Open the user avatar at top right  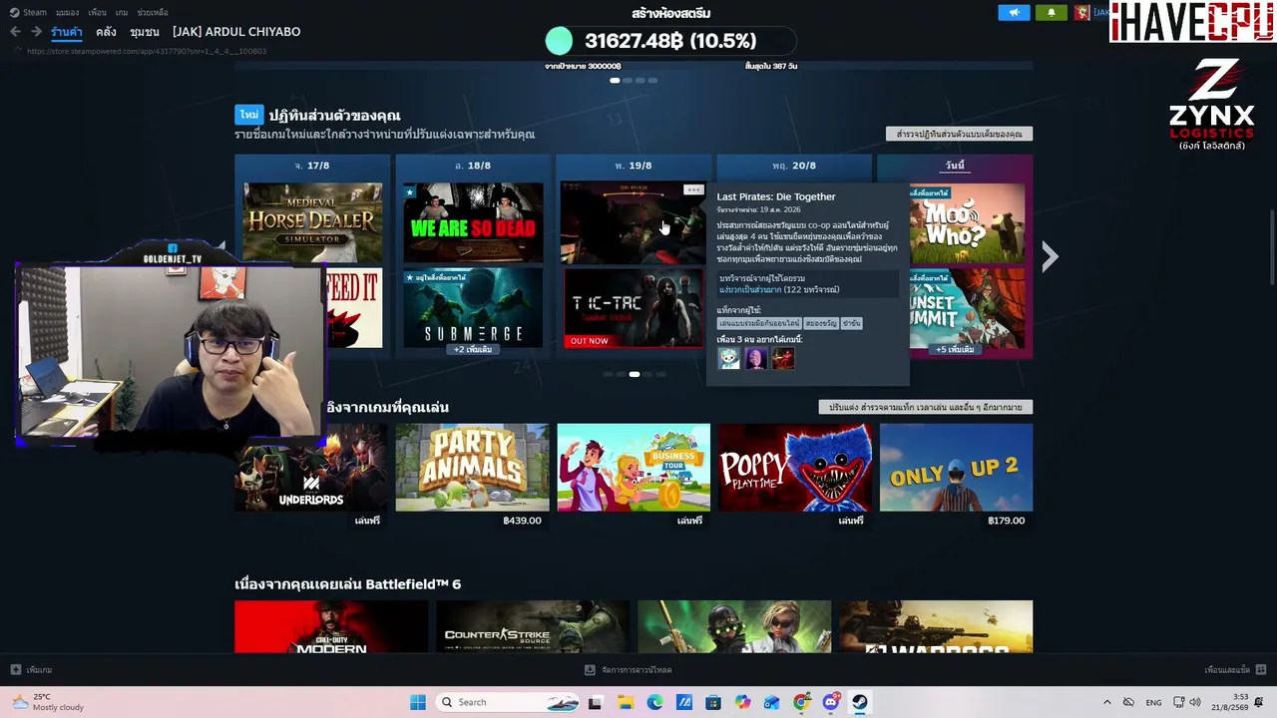pos(1081,12)
